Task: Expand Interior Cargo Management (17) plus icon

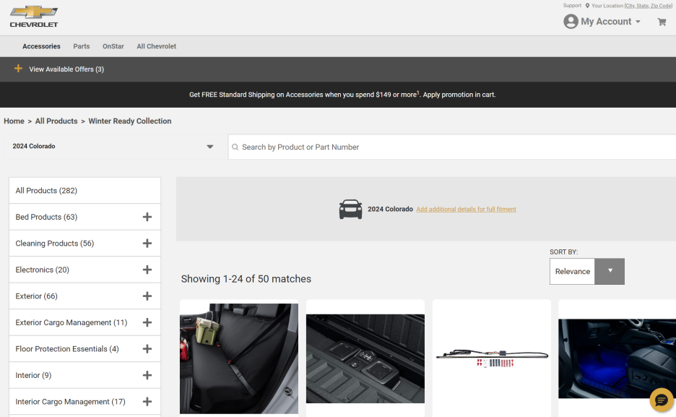Action: 147,402
